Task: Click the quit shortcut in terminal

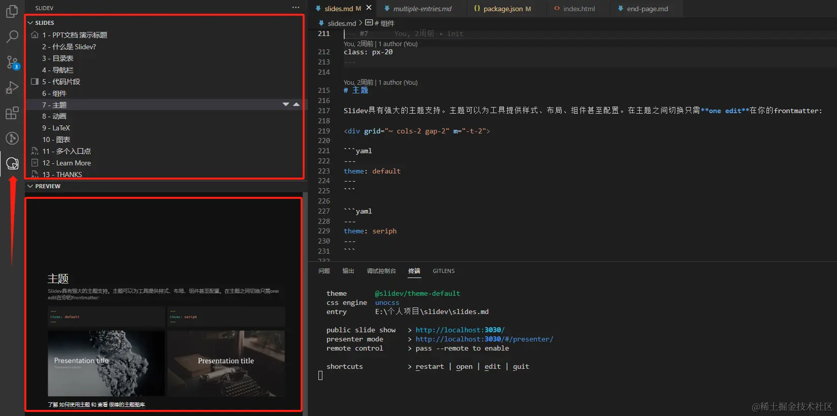Action: (521, 367)
